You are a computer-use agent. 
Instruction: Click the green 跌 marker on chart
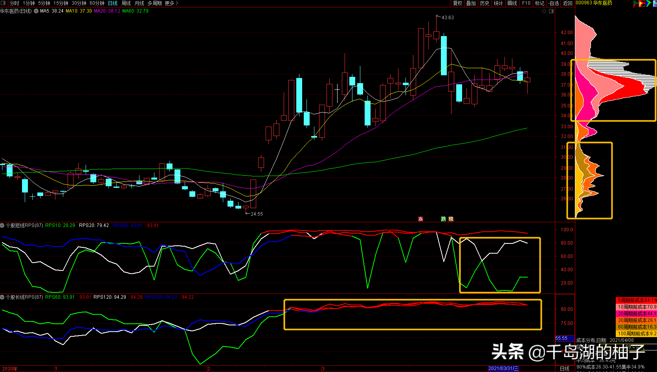pos(444,219)
